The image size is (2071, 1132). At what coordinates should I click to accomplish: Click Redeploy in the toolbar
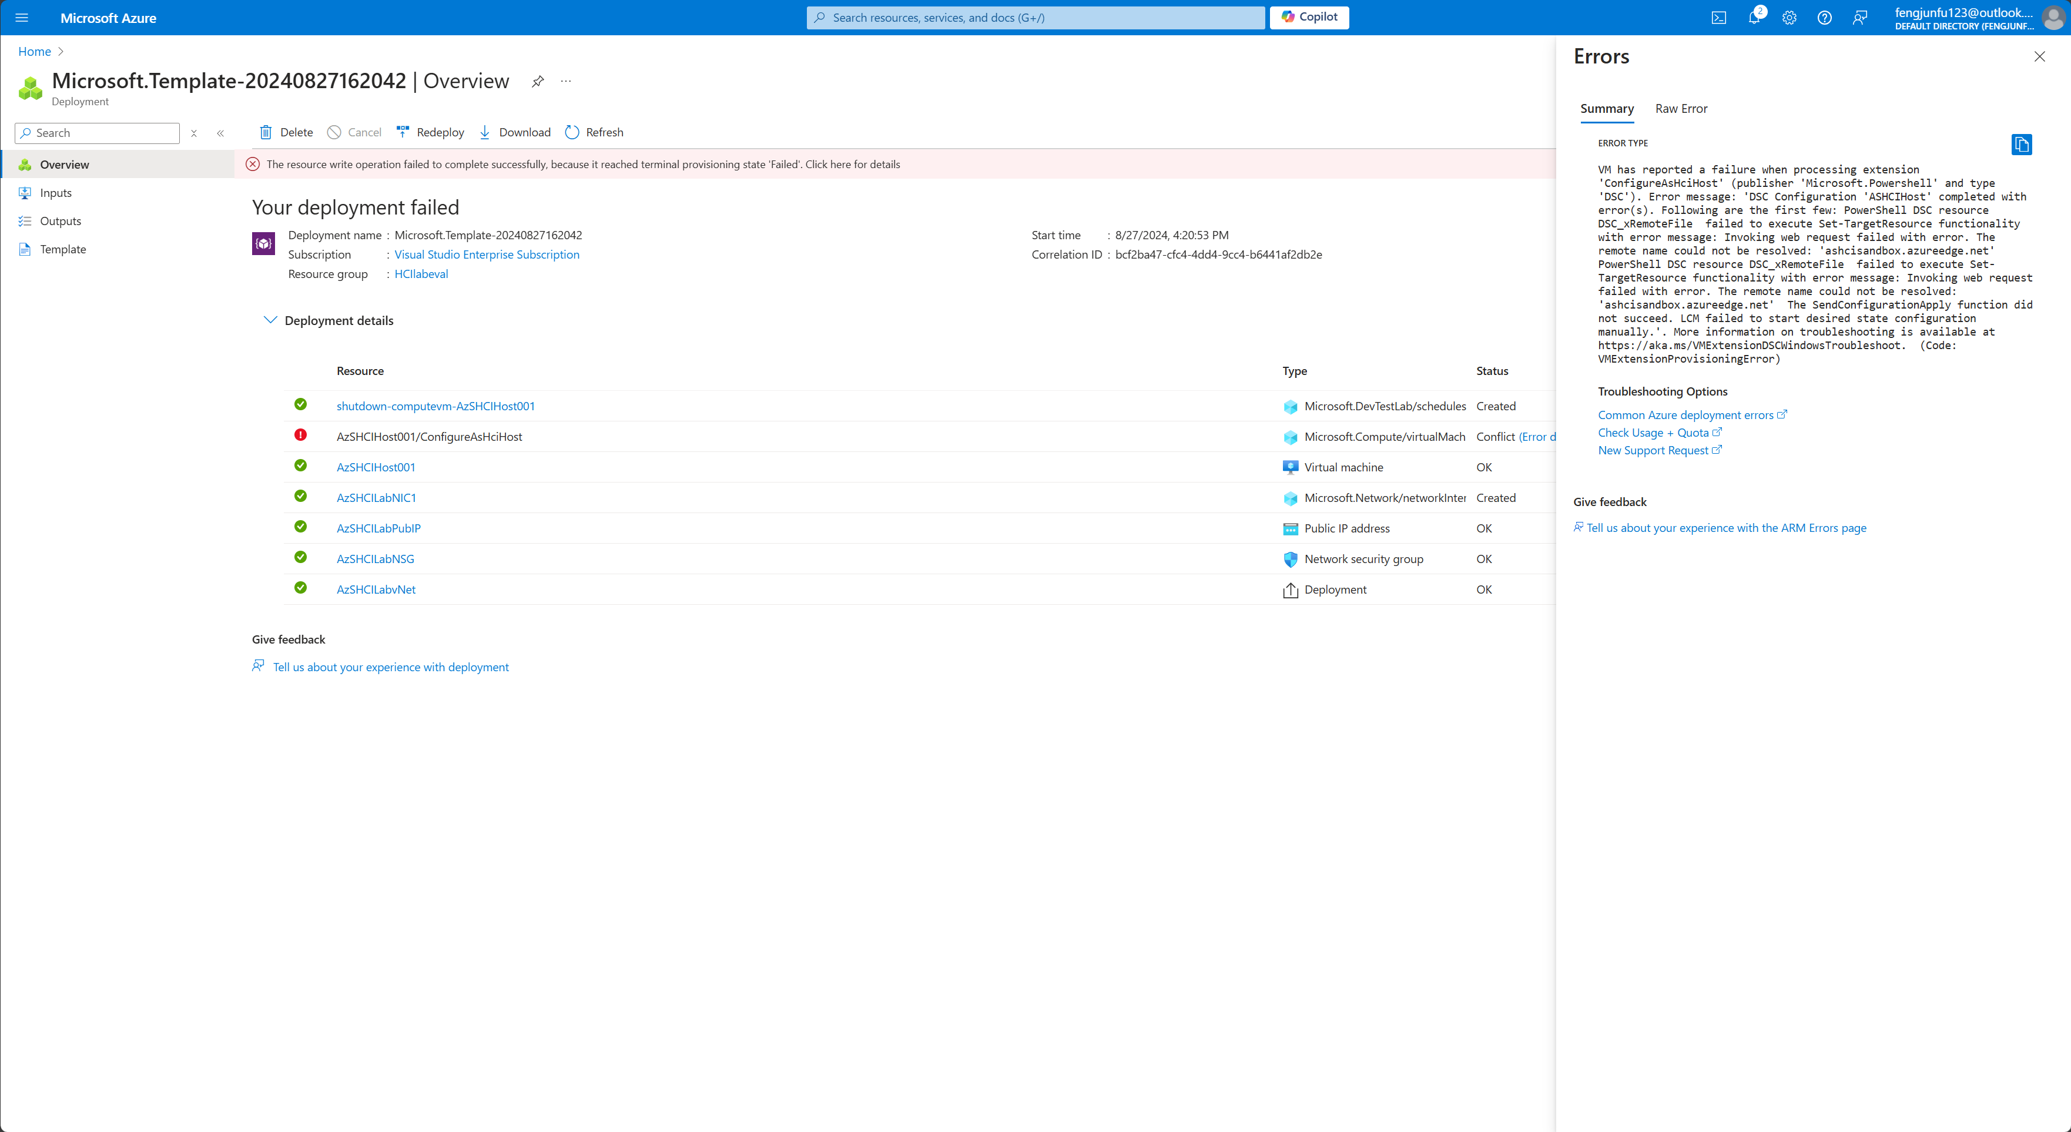(x=431, y=133)
